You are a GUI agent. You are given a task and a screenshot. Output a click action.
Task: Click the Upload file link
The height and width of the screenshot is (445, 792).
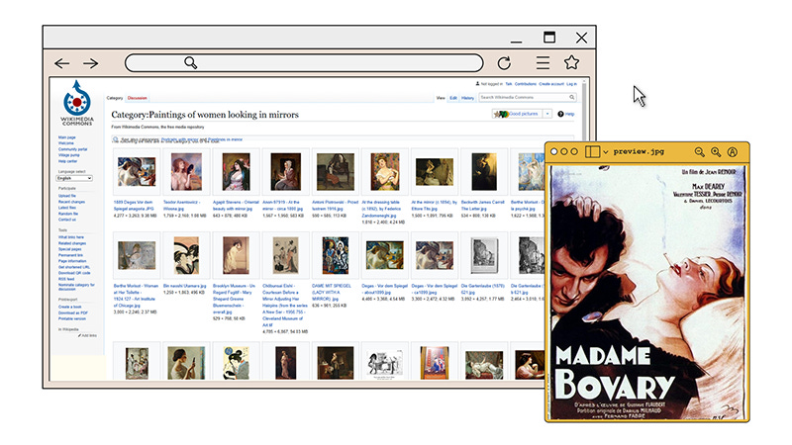[67, 196]
